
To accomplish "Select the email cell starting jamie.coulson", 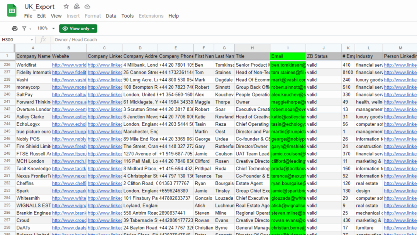I will point(288,154).
